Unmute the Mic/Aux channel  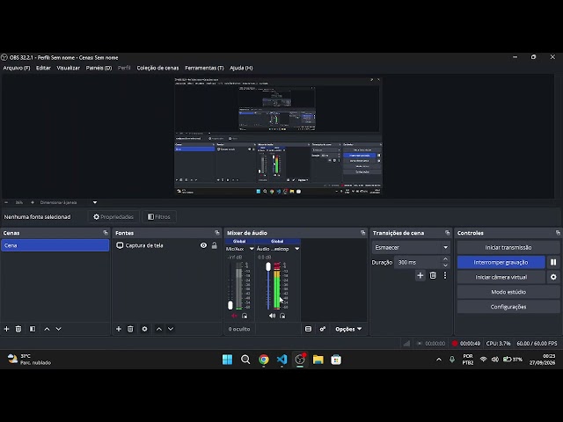pos(234,316)
